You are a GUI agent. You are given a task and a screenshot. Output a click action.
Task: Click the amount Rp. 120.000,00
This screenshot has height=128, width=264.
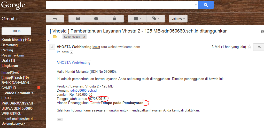[81, 95]
